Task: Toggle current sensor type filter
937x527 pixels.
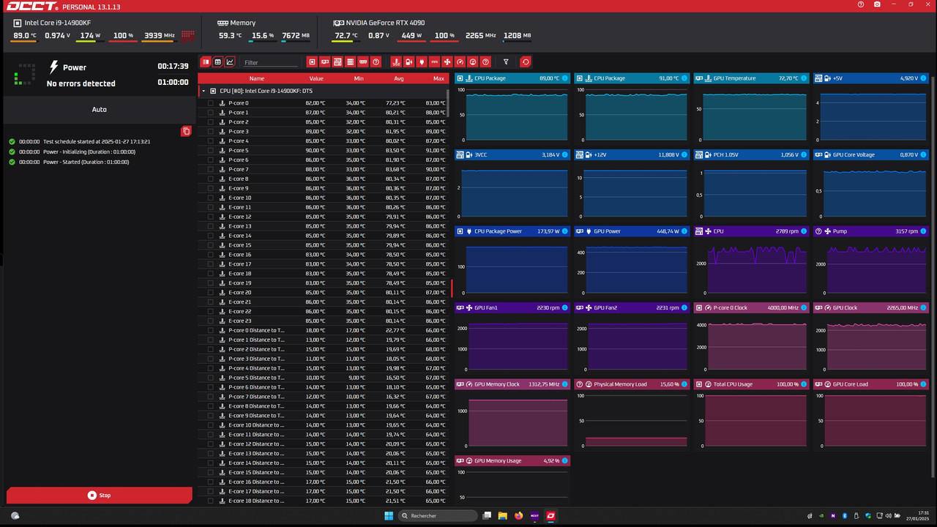Action: (x=434, y=62)
